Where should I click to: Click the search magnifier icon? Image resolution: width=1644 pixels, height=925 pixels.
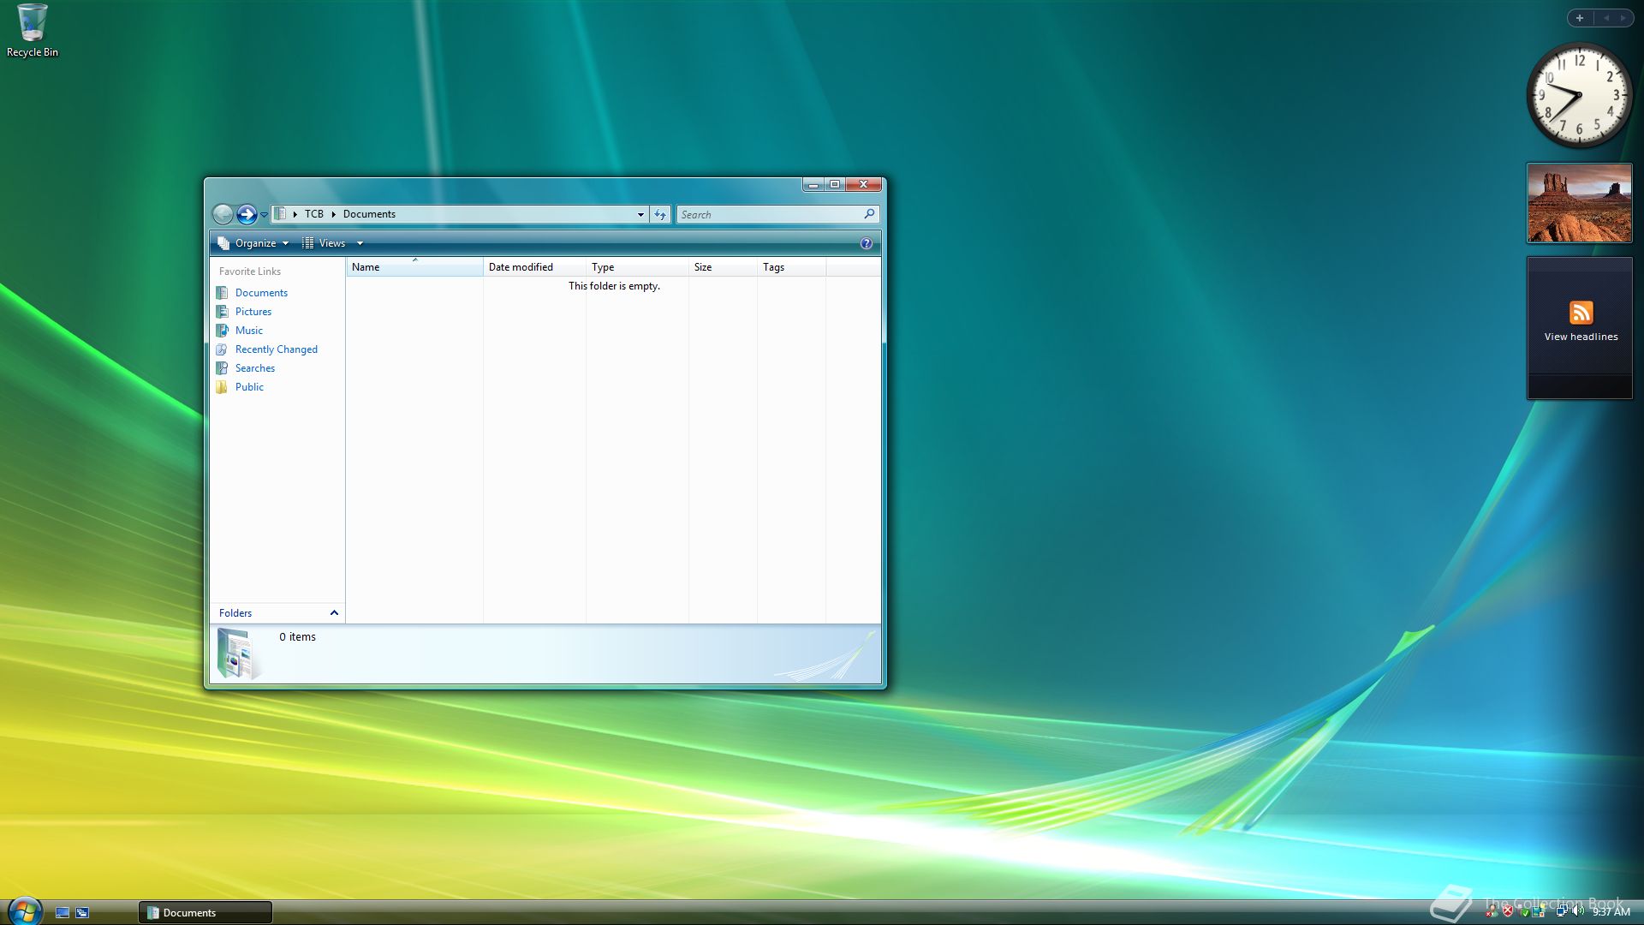tap(869, 214)
